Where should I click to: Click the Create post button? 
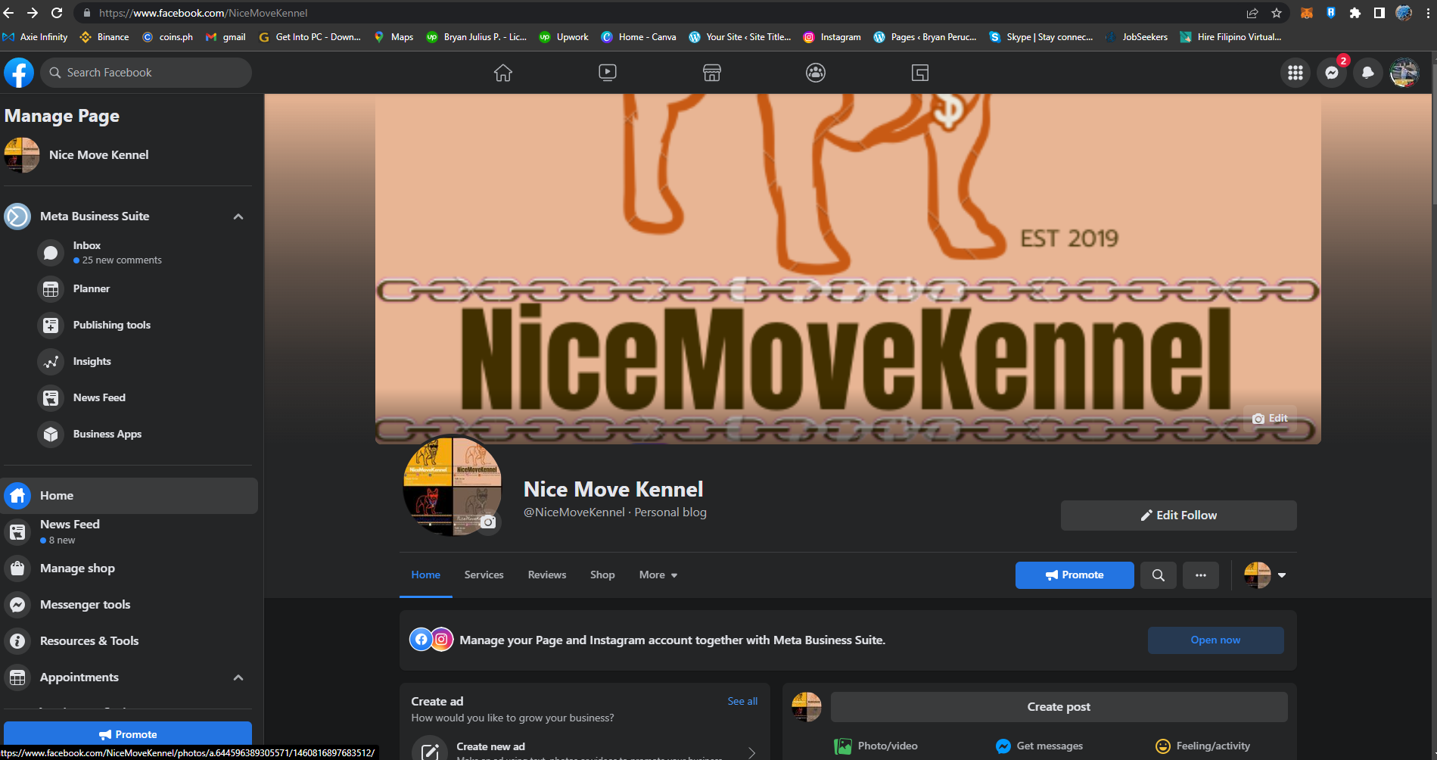(1059, 707)
